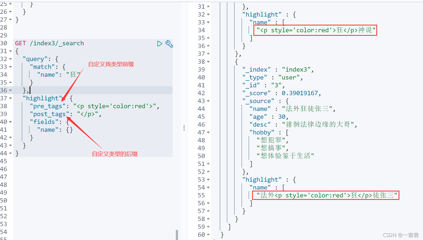The image size is (423, 240).
Task: Click the left editor vertical scrollbar thumb
Action: (177, 235)
